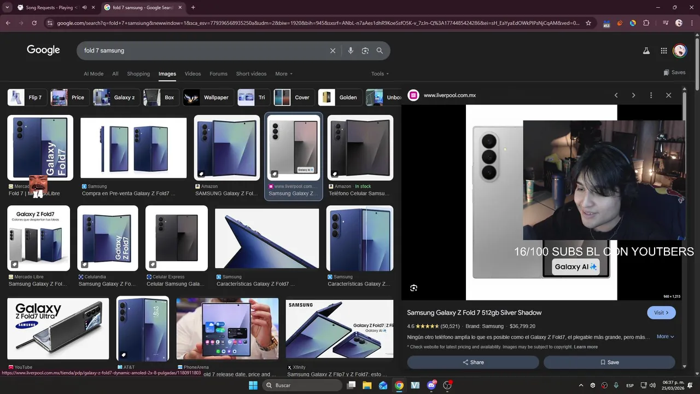Open File Explorer from the taskbar
The height and width of the screenshot is (394, 700).
tap(367, 385)
